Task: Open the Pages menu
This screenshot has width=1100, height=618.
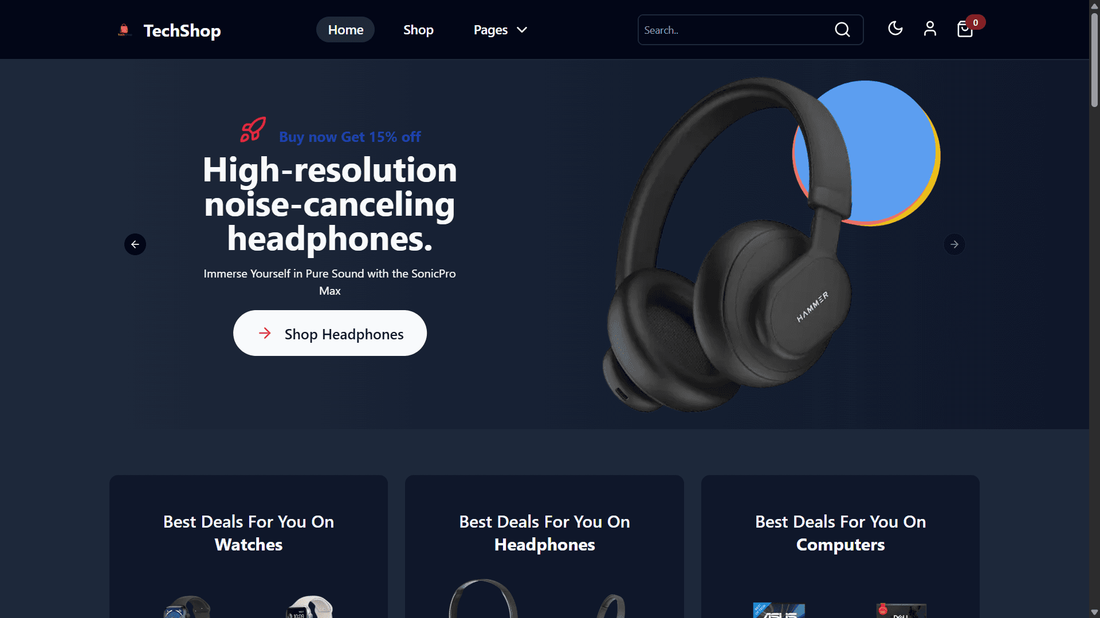Action: coord(500,30)
